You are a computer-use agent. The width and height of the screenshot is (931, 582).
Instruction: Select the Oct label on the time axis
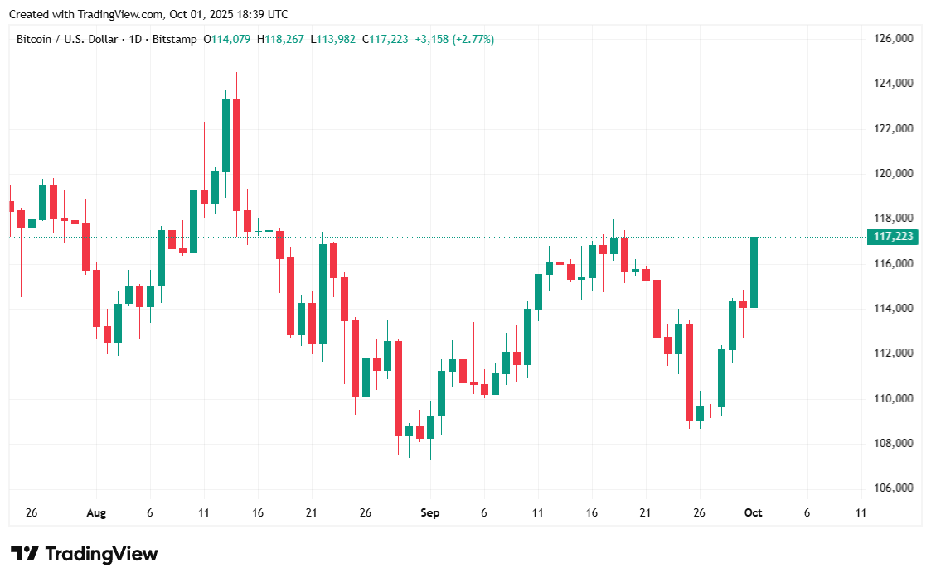(x=753, y=513)
